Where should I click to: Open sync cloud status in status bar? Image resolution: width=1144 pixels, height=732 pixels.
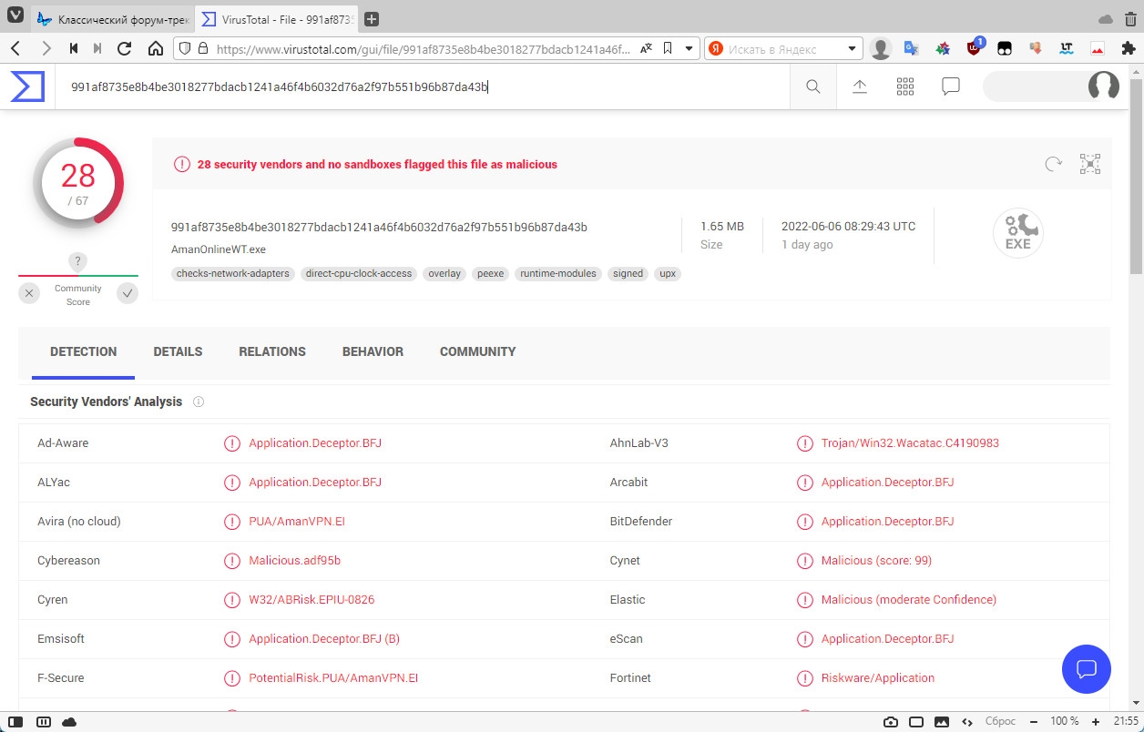(x=69, y=721)
